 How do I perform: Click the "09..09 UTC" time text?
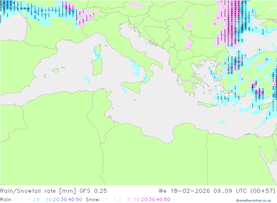click(x=230, y=191)
